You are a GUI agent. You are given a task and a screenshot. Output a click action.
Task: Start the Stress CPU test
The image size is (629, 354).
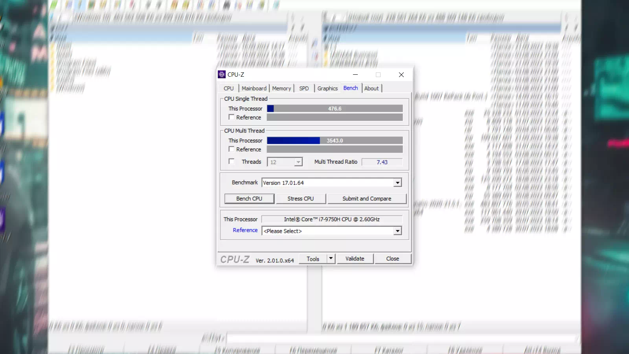pyautogui.click(x=301, y=199)
